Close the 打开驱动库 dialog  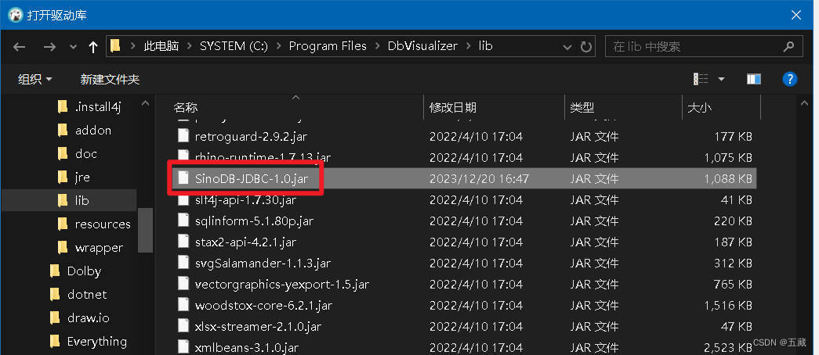(x=796, y=15)
